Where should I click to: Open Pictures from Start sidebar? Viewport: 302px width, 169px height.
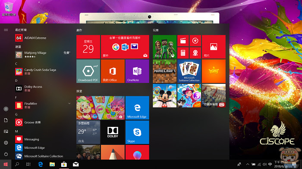point(6,131)
